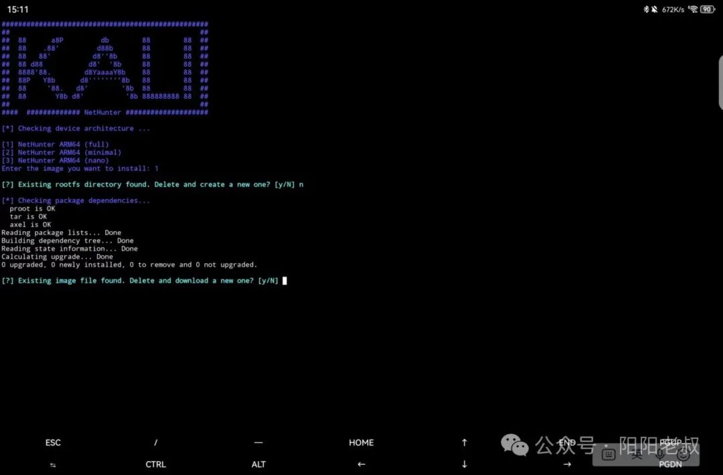
Task: Click the 'Checking package dependencies' line
Action: [x=76, y=201]
